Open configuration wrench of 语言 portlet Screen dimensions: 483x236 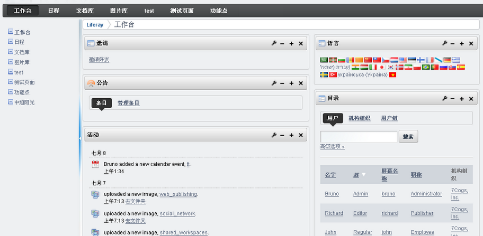point(444,43)
